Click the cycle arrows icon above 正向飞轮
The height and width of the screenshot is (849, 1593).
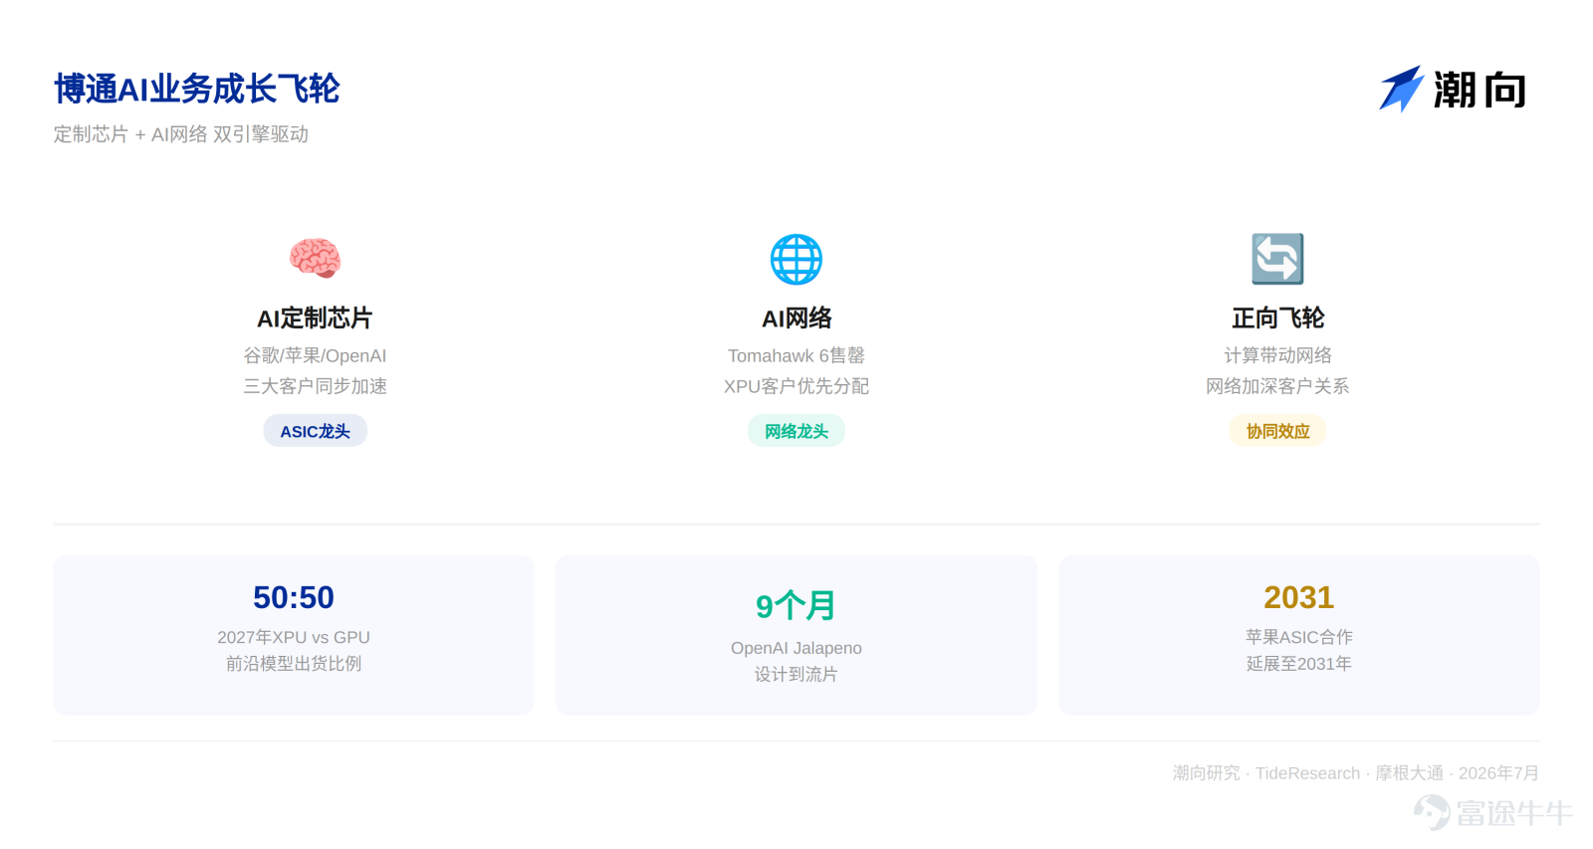(1277, 259)
